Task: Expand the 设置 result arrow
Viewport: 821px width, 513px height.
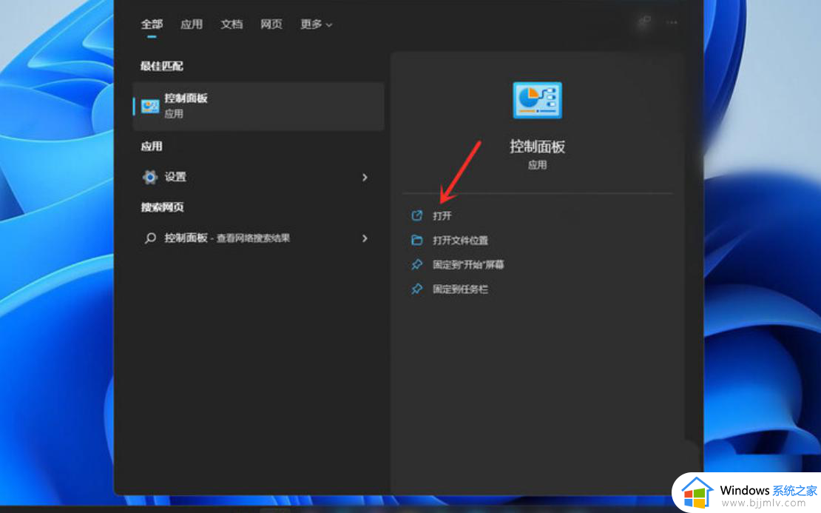Action: (x=365, y=178)
